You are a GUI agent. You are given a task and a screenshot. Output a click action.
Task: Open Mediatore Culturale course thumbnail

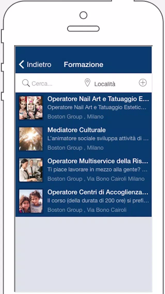coord(31,139)
